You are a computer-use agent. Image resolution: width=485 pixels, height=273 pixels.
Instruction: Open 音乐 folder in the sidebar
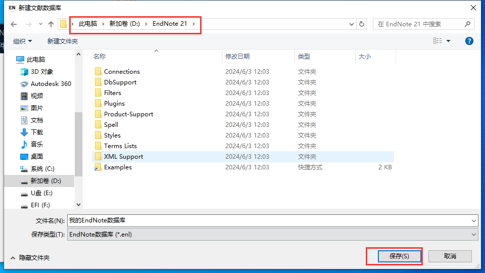tap(31, 144)
